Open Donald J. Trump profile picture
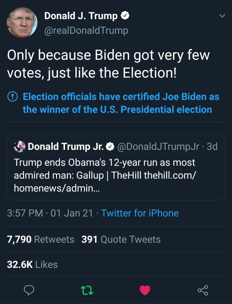This screenshot has height=304, width=232. coord(22,23)
